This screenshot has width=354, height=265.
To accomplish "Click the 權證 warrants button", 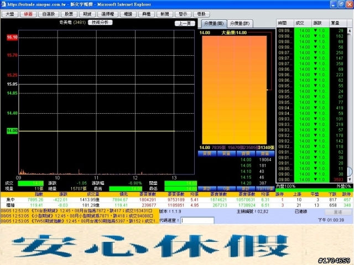I will 128,14.
